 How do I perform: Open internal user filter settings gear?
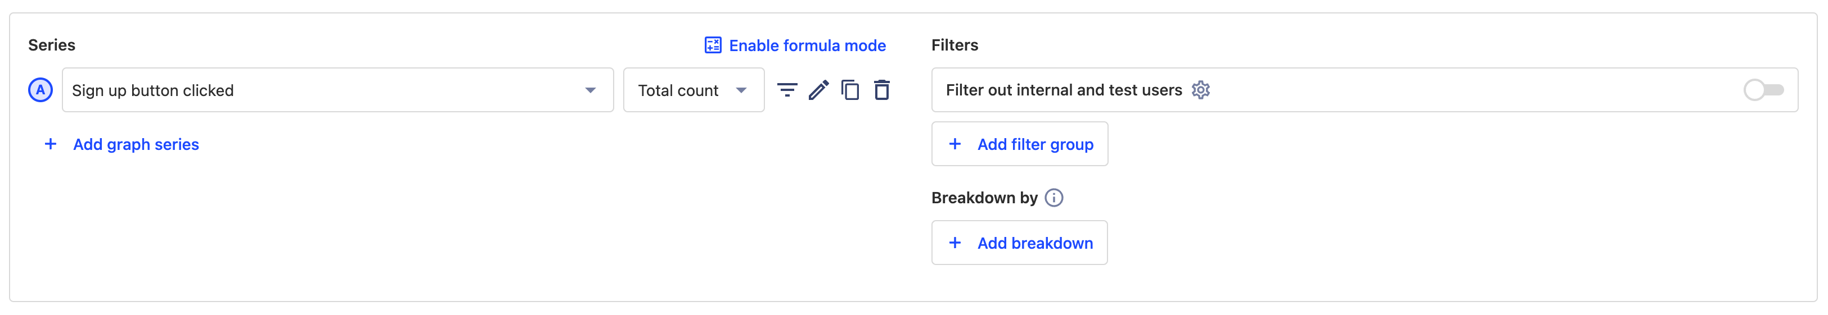pos(1200,90)
